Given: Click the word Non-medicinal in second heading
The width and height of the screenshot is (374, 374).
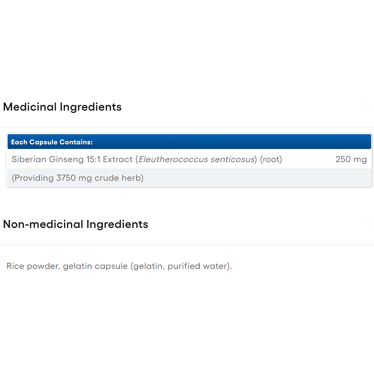Looking at the screenshot, I should click(x=43, y=224).
